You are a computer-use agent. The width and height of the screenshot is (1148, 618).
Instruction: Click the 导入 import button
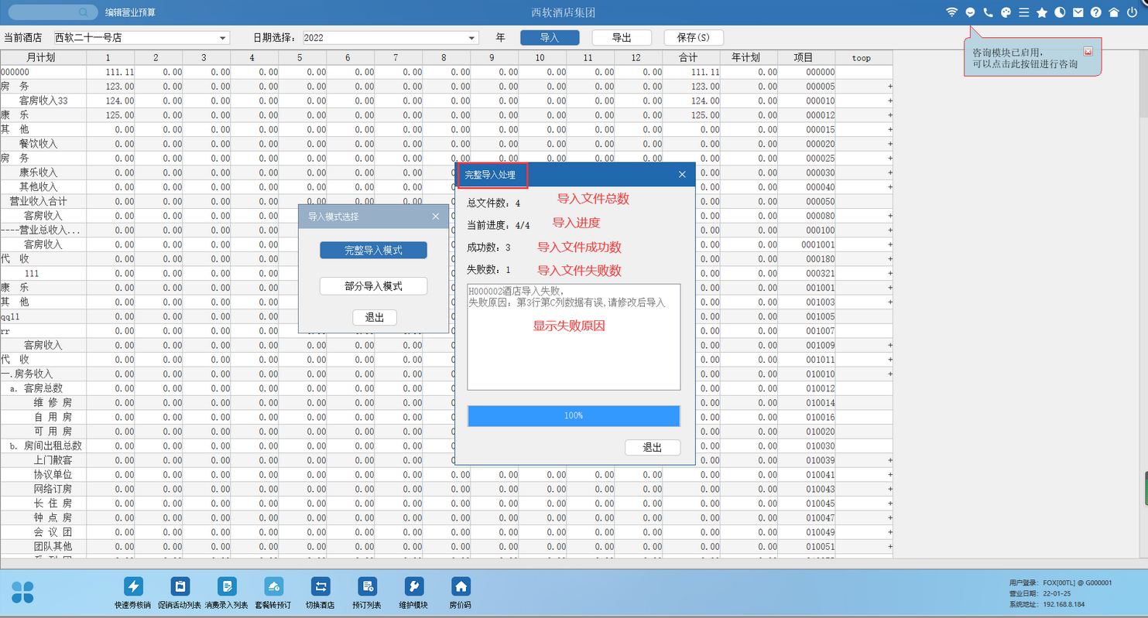pos(550,37)
